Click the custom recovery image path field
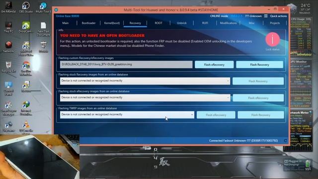Screen dimensions: 318x179 click(126, 65)
